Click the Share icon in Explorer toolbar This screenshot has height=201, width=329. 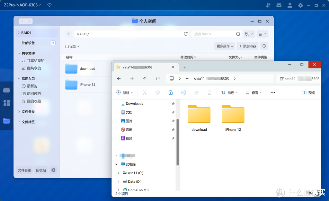tap(197, 92)
